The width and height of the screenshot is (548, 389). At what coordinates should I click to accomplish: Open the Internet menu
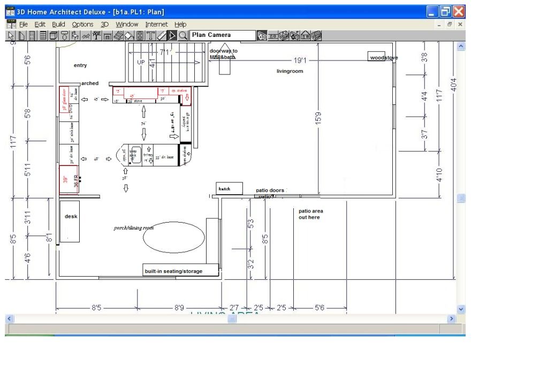tap(156, 25)
